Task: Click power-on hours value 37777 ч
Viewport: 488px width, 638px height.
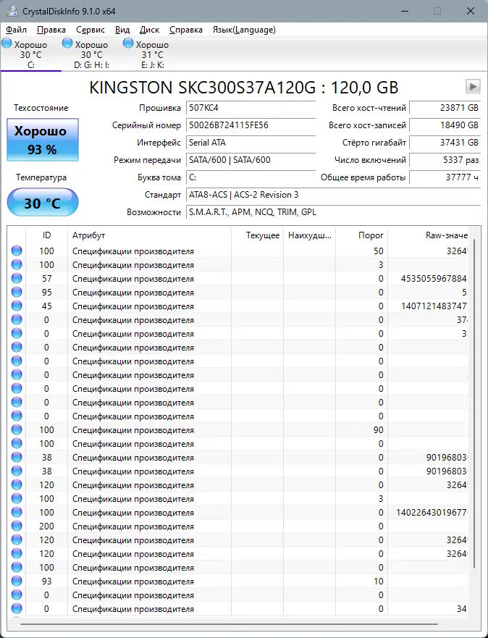Action: (445, 177)
